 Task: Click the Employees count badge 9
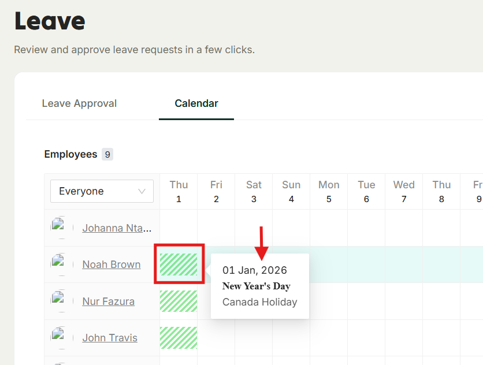pos(107,154)
